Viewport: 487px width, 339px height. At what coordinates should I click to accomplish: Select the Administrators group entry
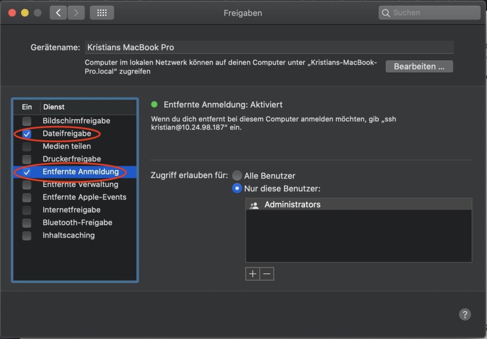pyautogui.click(x=292, y=205)
